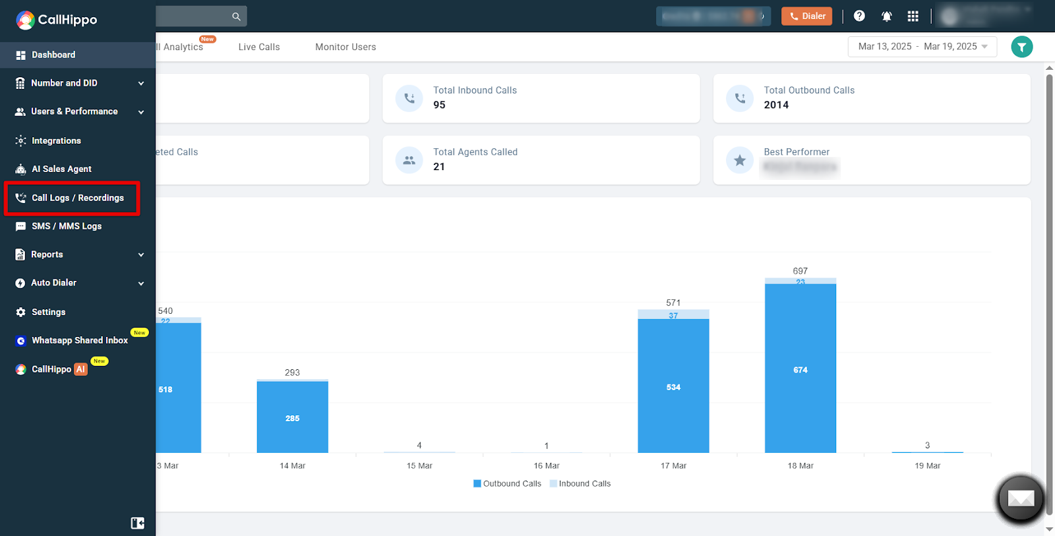This screenshot has height=536, width=1055.
Task: Open Dashboard from the sidebar
Action: 78,55
